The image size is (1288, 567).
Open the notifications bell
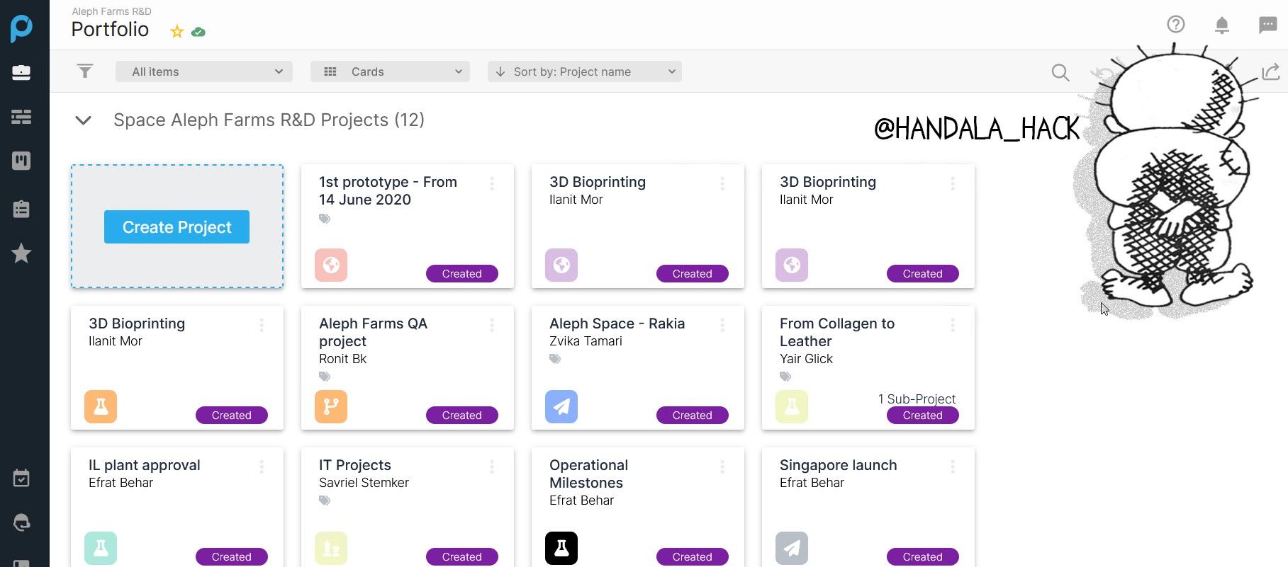pos(1222,25)
